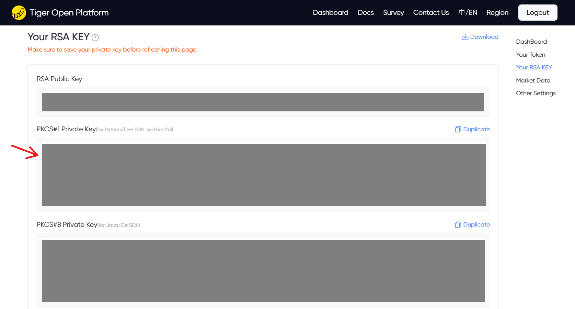Click the RSA Public Key field
The image size is (575, 309).
tap(263, 102)
